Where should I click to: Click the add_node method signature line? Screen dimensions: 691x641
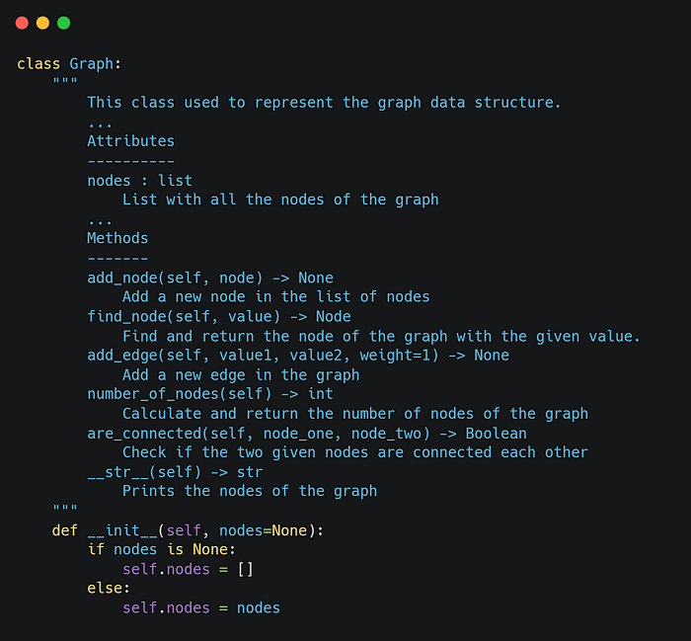click(210, 279)
